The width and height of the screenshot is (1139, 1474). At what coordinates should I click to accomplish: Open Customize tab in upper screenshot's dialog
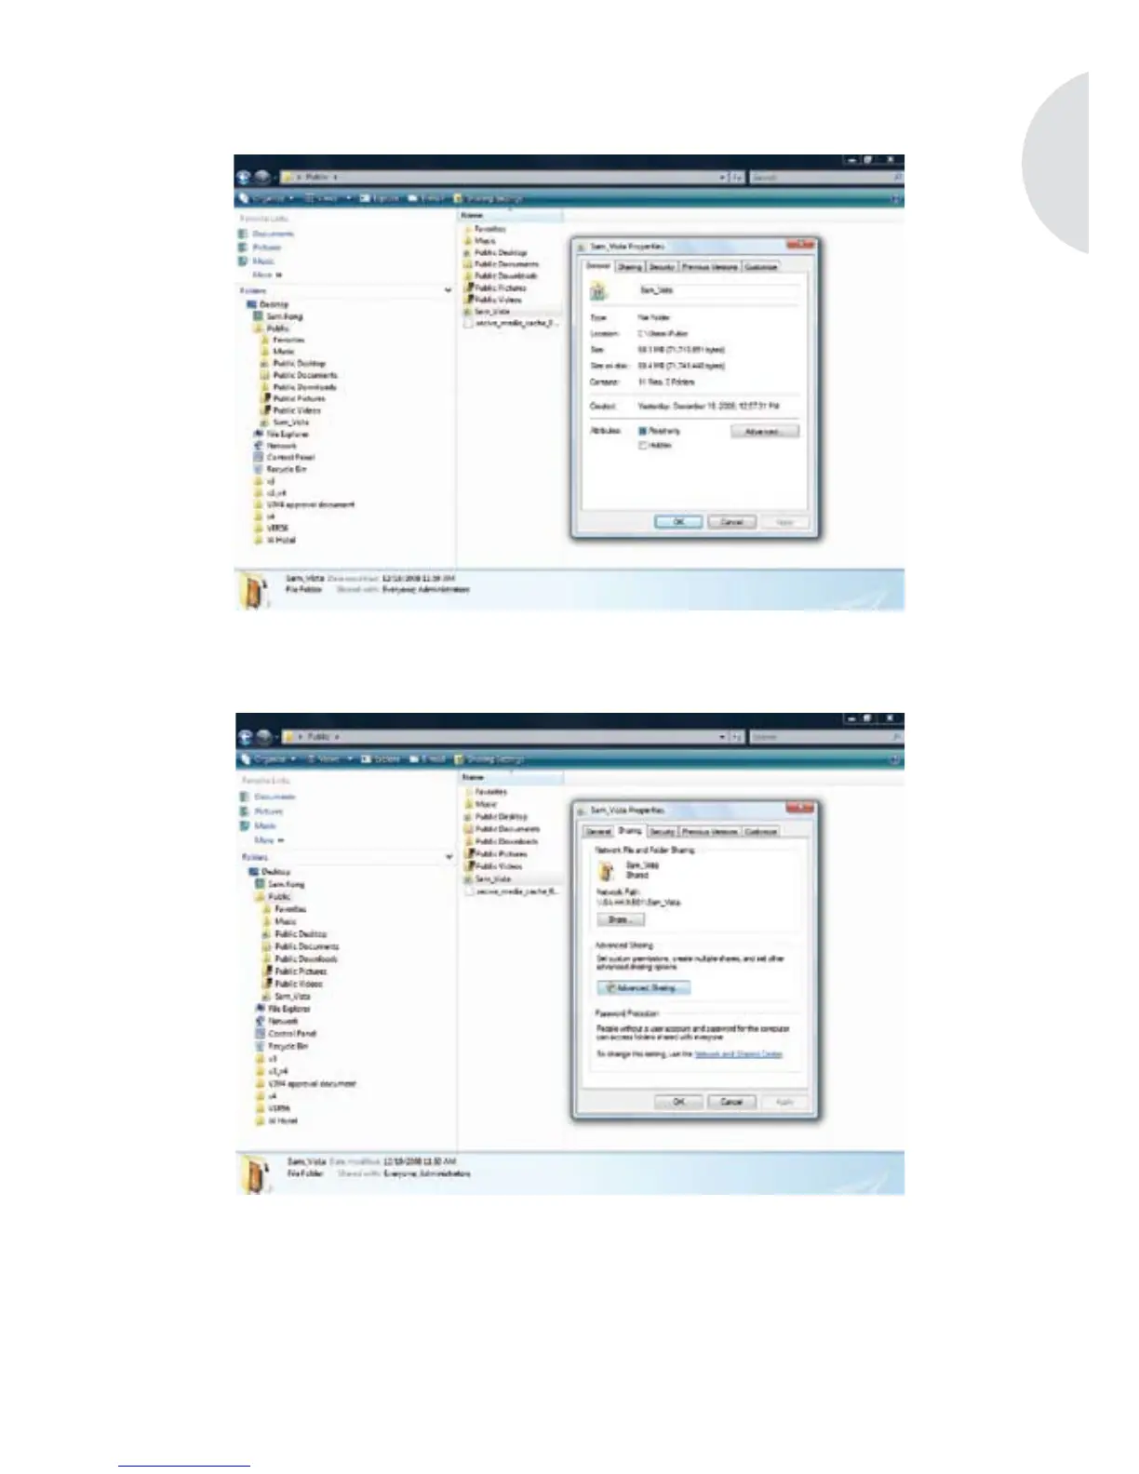point(760,267)
